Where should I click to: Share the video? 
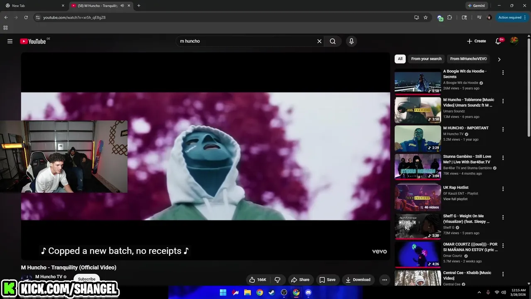pyautogui.click(x=300, y=279)
